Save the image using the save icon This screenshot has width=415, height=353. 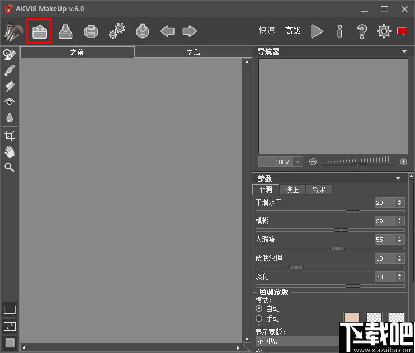(65, 31)
